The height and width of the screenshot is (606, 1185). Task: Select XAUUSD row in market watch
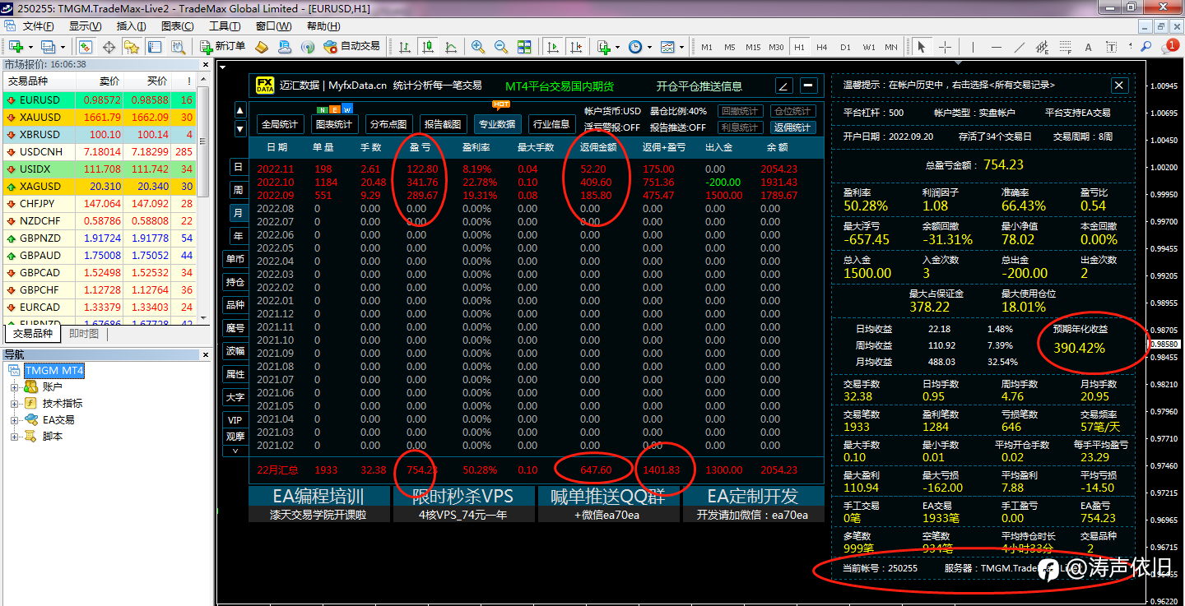[100, 117]
